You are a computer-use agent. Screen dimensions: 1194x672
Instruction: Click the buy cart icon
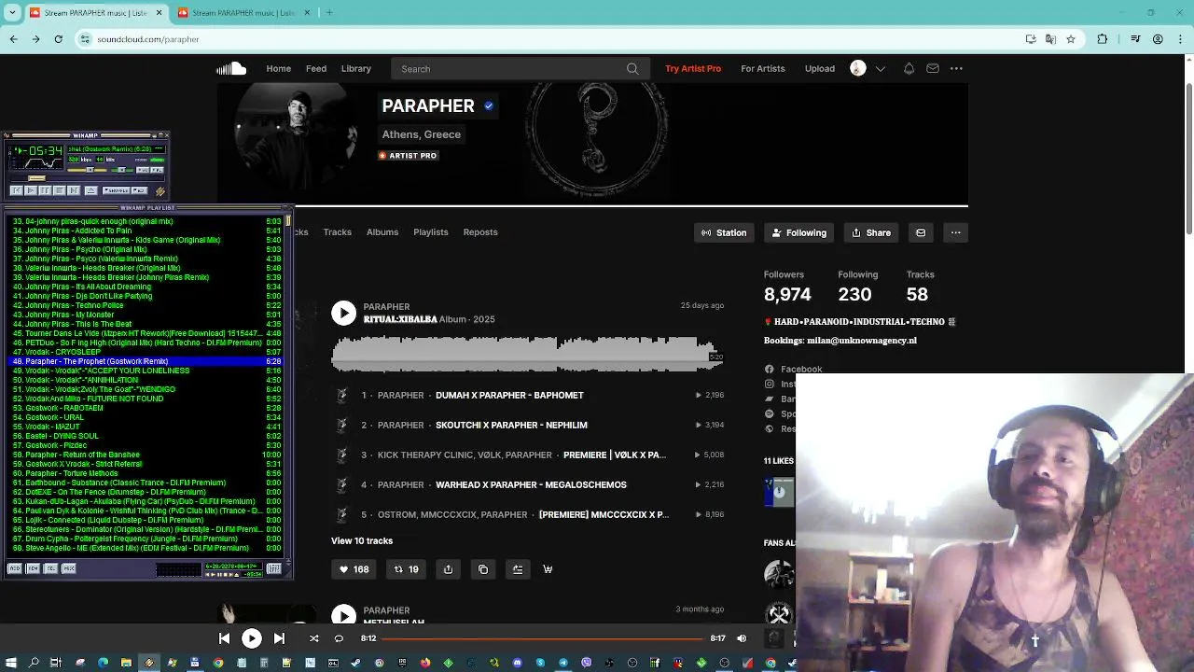pyautogui.click(x=548, y=569)
